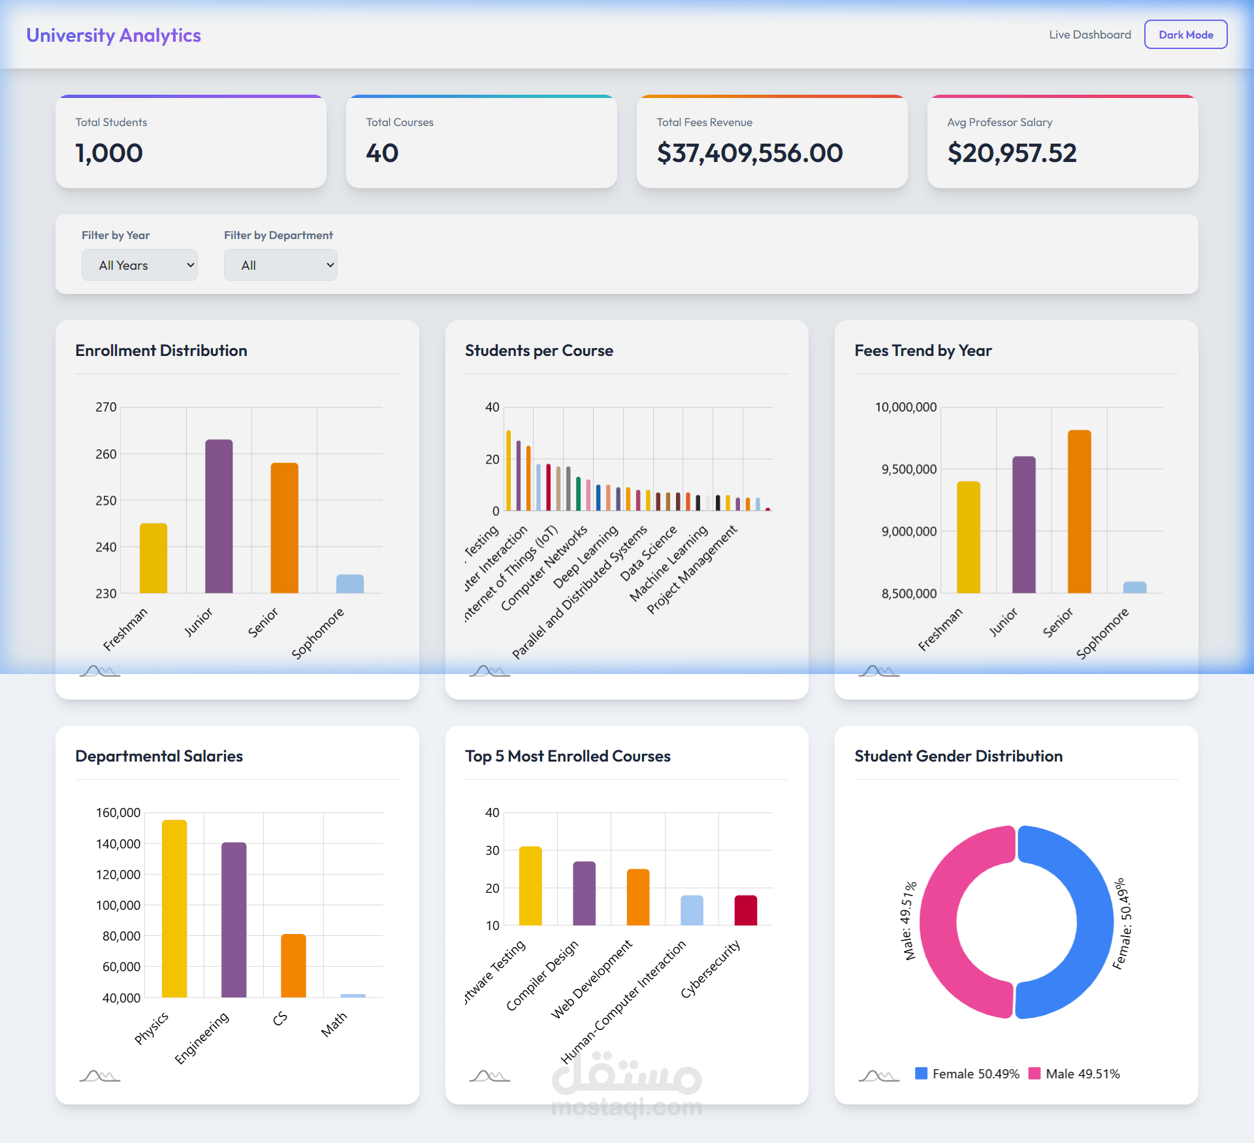Select Sophomore bar in Fees Trend chart
Screen dimensions: 1254x1143
1135,588
